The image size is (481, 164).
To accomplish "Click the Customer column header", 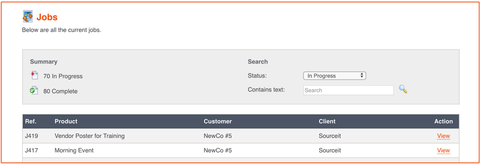I will click(x=218, y=121).
